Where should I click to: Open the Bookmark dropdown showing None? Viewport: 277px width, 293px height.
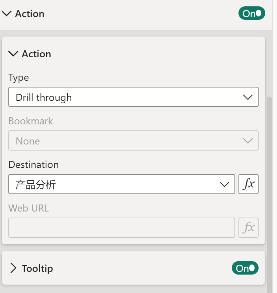point(133,141)
